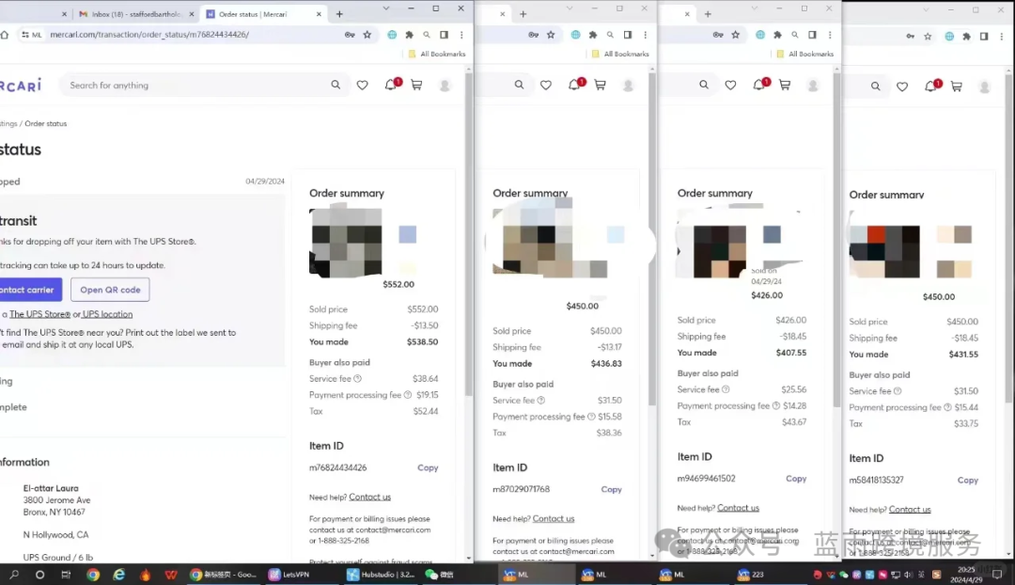Viewport: 1015px width, 585px height.
Task: Open the tab search chevron in the m87029071768 window
Action: tap(570, 8)
